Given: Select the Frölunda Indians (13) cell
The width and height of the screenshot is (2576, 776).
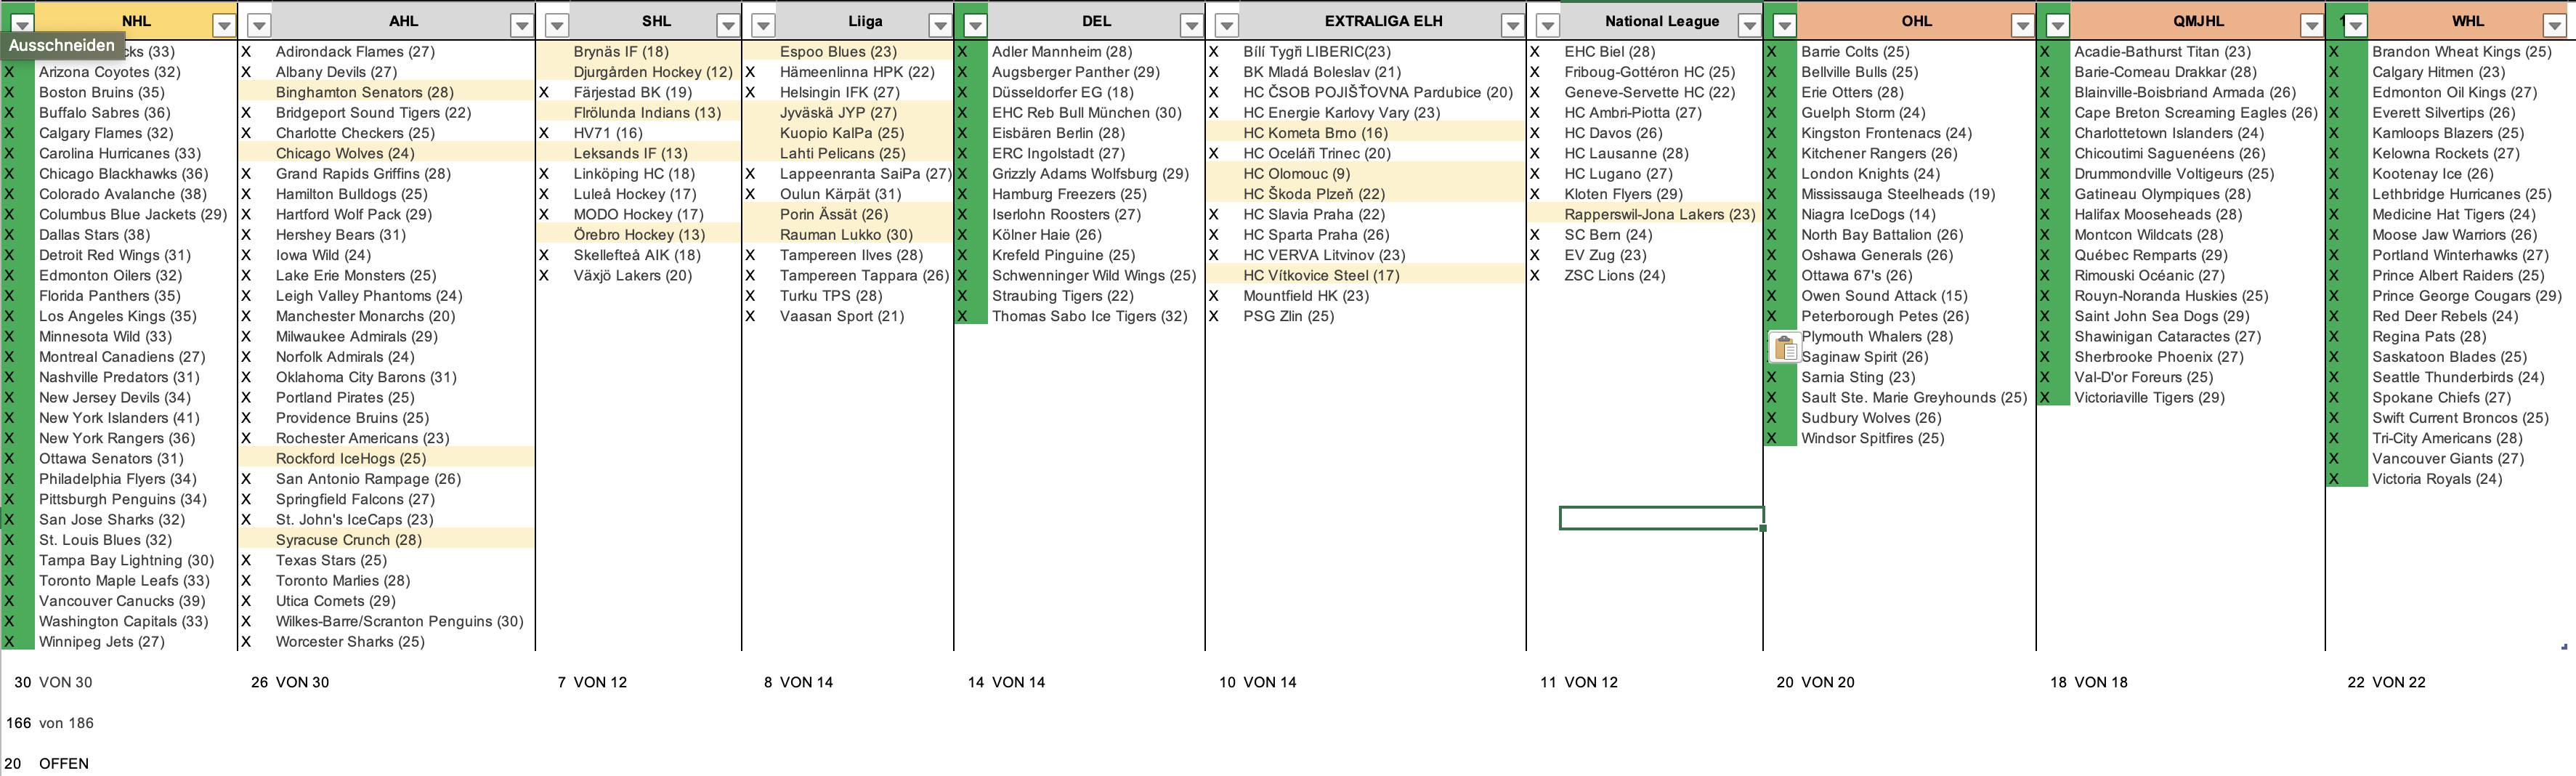Looking at the screenshot, I should (x=655, y=113).
